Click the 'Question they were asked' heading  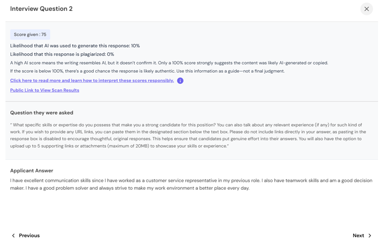pyautogui.click(x=42, y=113)
